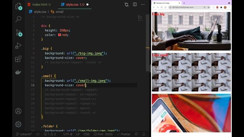Open the Run and Debug view
Viewport: 244px width, 137px height.
18,46
